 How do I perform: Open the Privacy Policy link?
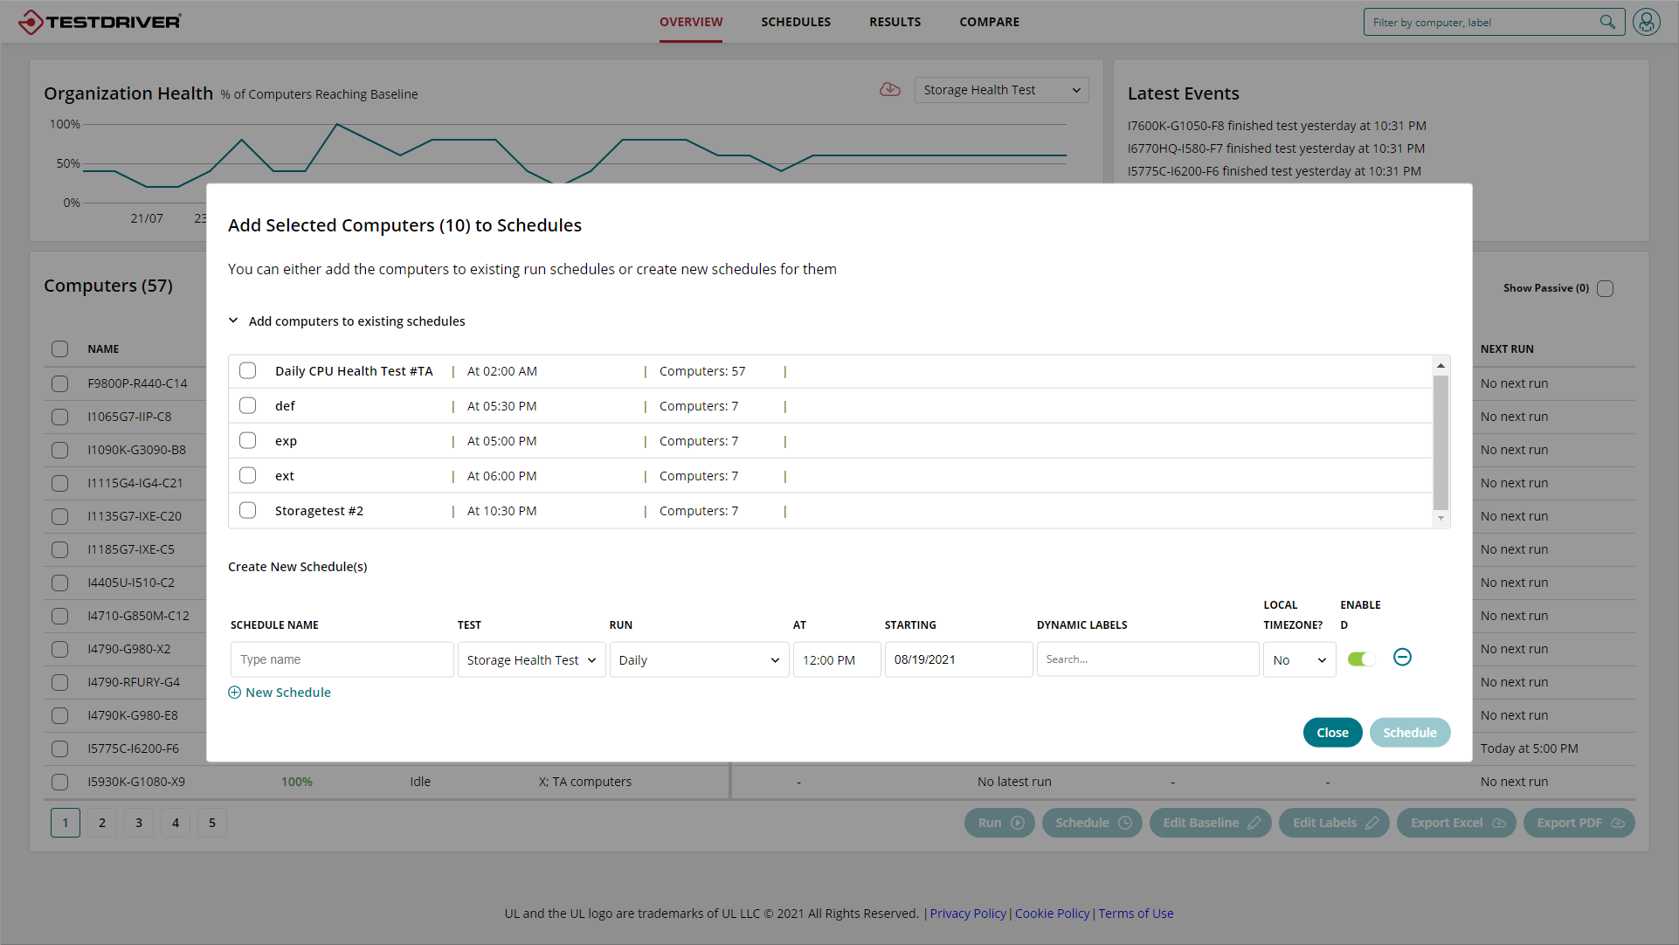point(968,914)
